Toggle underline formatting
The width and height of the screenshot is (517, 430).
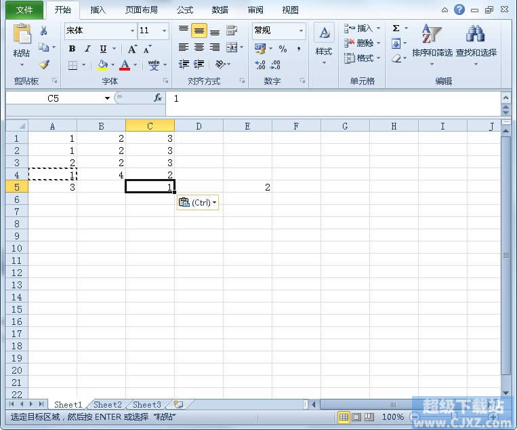(103, 49)
